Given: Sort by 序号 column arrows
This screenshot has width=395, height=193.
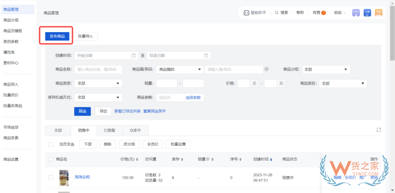Looking at the screenshot, I should click(240, 159).
